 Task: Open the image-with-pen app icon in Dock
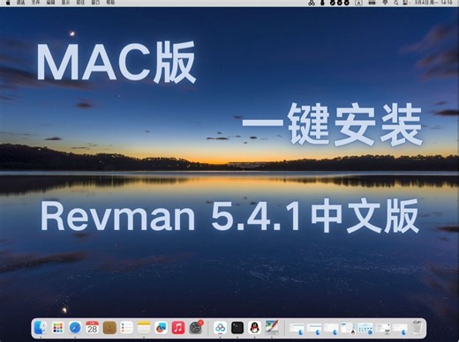(x=272, y=327)
